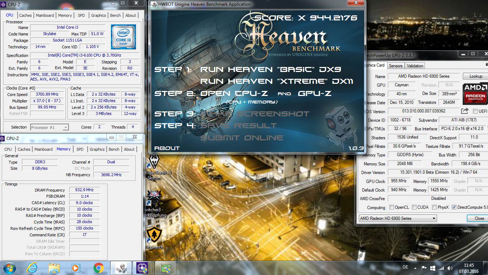
Task: Select the Witcher 3 desktop shortcut icon
Action: [x=155, y=203]
